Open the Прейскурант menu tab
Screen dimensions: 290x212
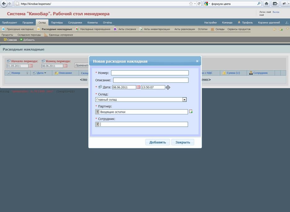[9, 23]
